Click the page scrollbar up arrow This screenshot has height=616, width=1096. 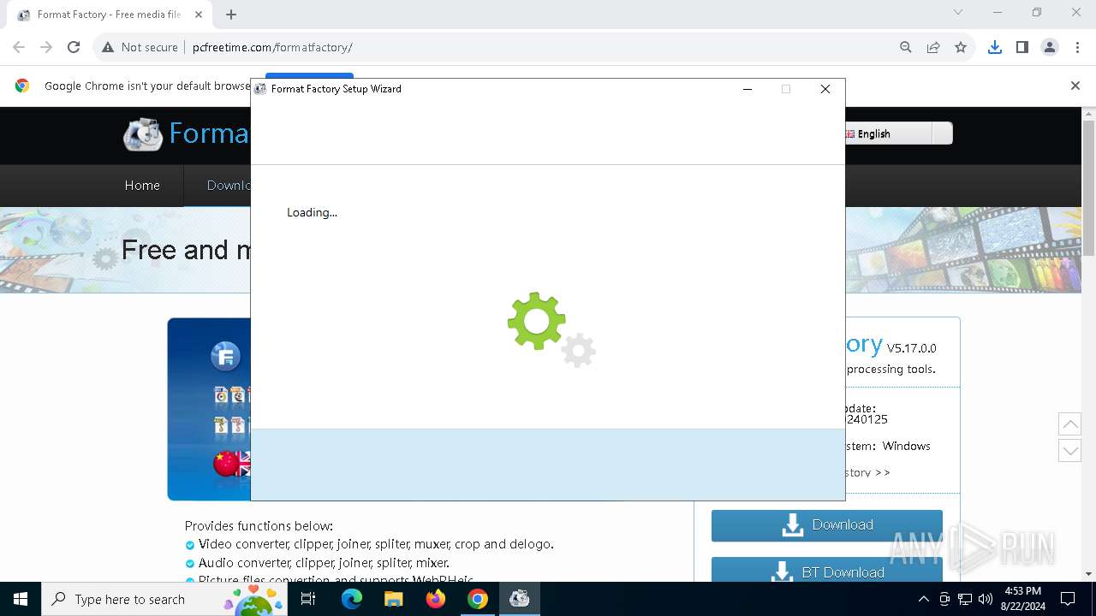tap(1089, 113)
